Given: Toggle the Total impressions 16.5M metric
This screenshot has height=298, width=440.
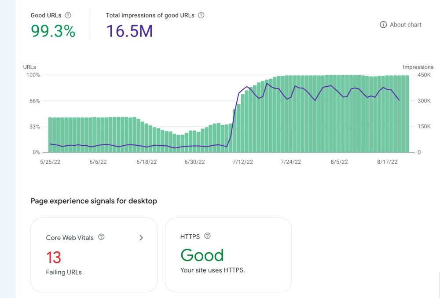Looking at the screenshot, I should 129,31.
